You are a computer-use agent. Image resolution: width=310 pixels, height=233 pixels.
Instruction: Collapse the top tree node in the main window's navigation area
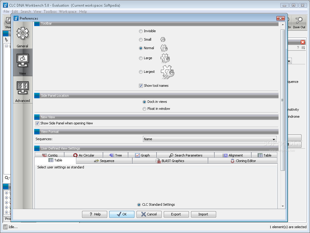tap(7, 46)
